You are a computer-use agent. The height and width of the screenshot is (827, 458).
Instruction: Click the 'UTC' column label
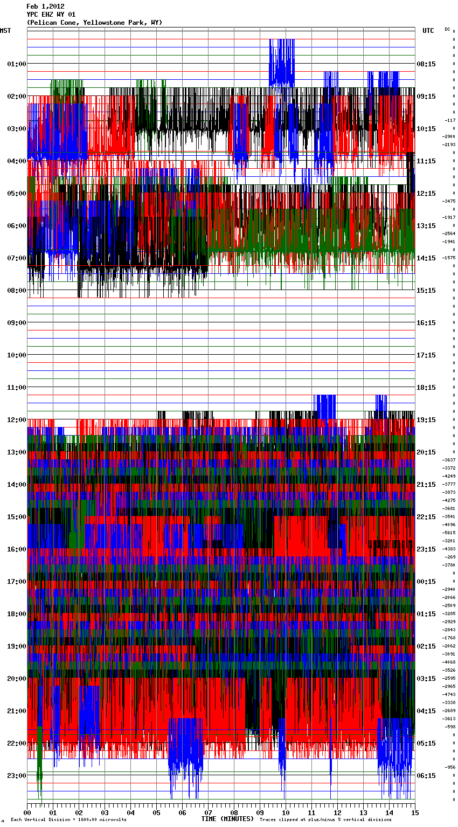pos(428,31)
